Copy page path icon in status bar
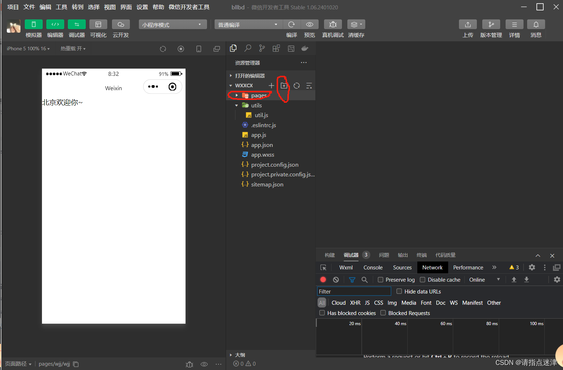 pos(76,364)
